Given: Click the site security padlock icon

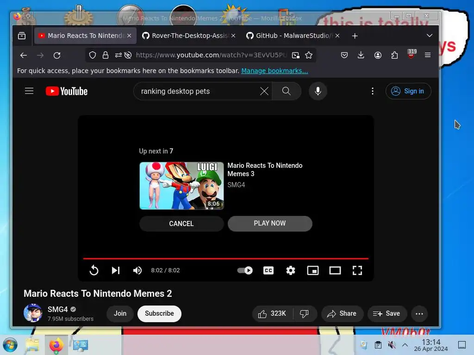Looking at the screenshot, I should click(105, 55).
